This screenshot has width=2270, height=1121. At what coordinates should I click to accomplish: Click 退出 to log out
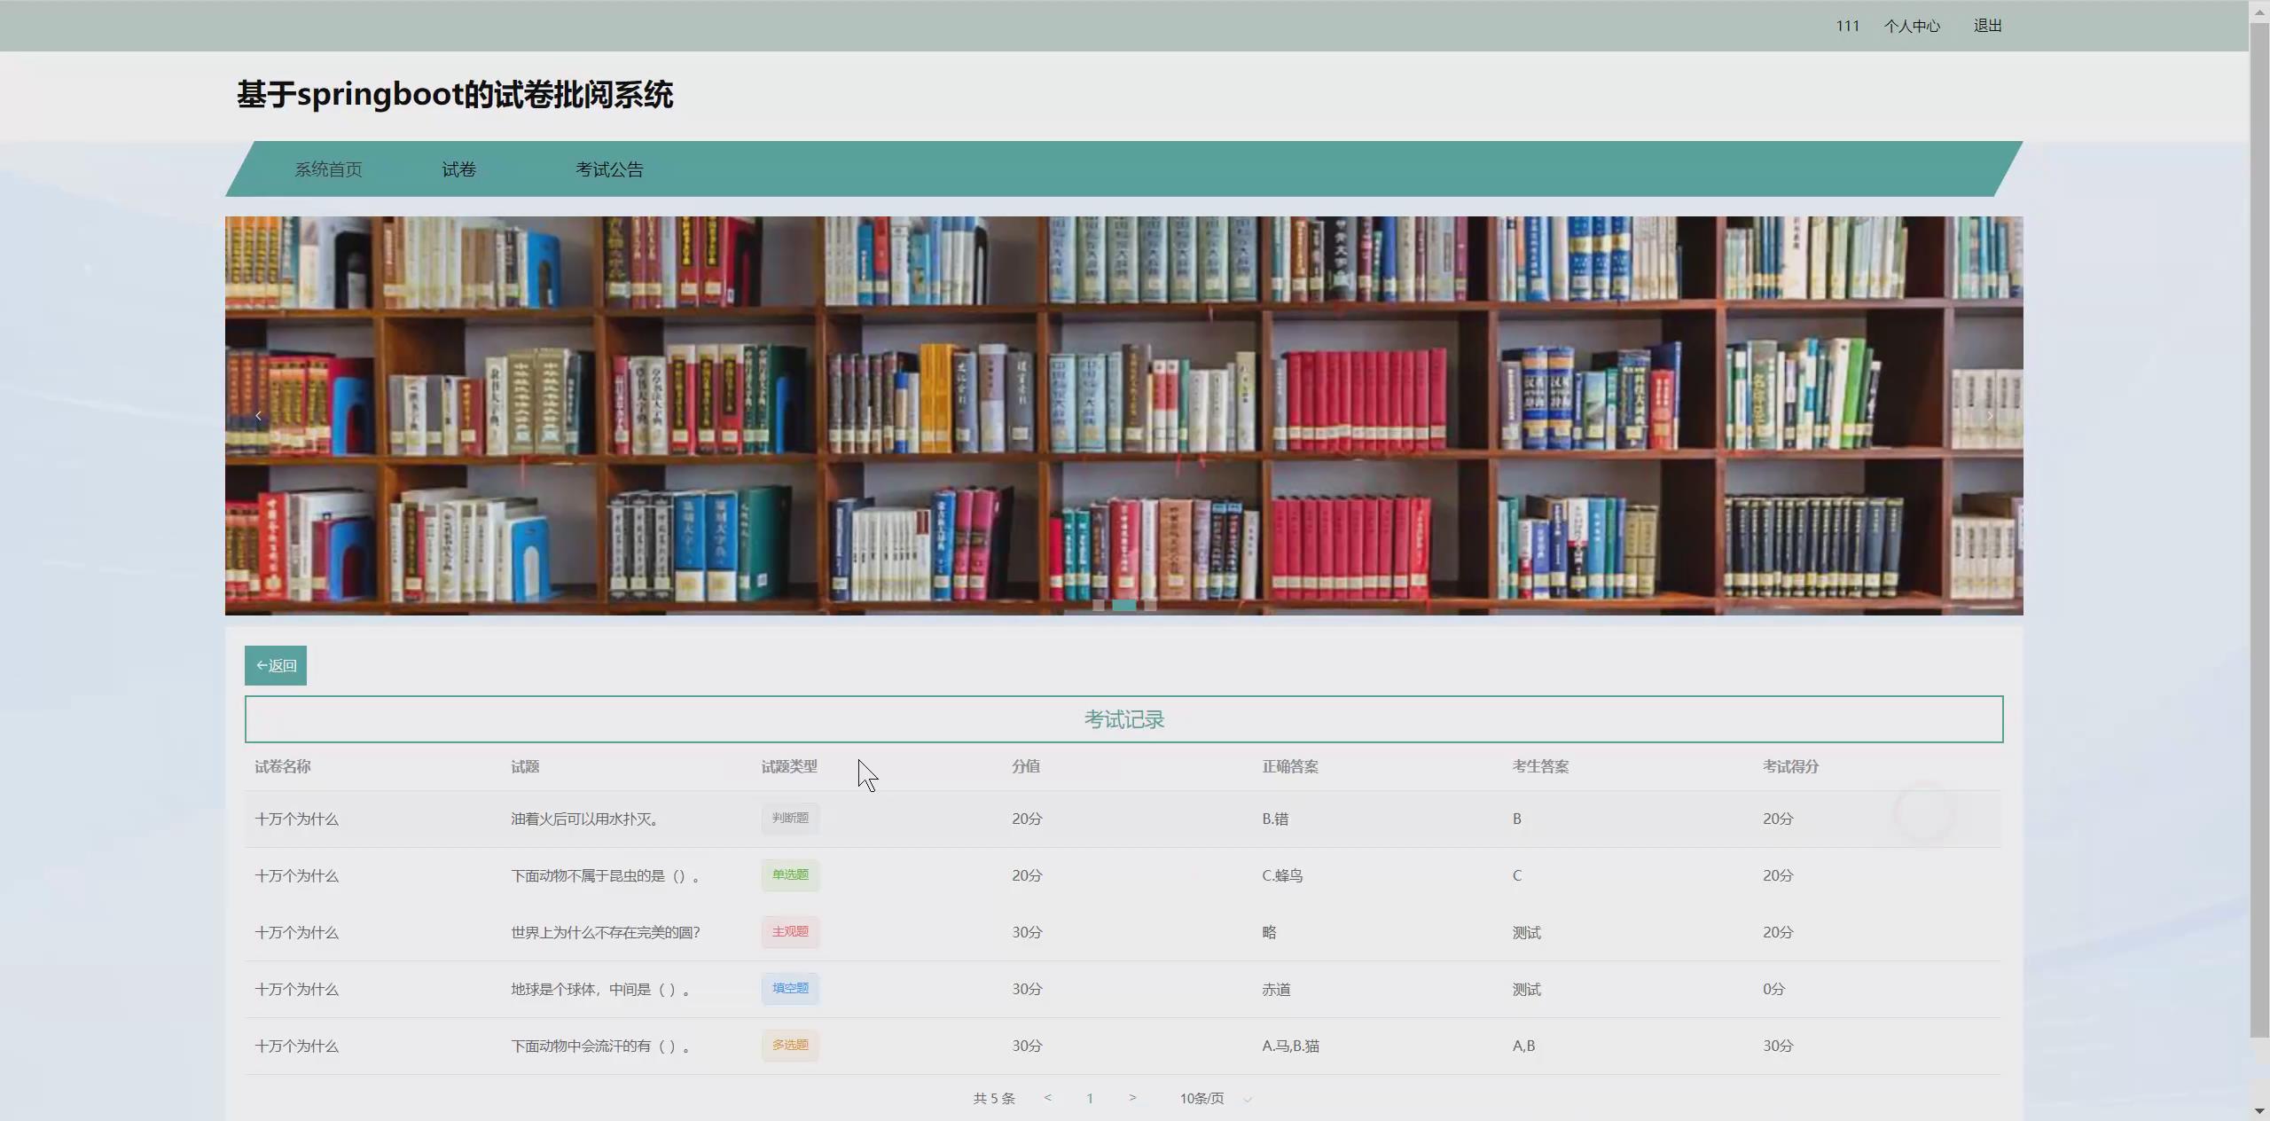1987,26
